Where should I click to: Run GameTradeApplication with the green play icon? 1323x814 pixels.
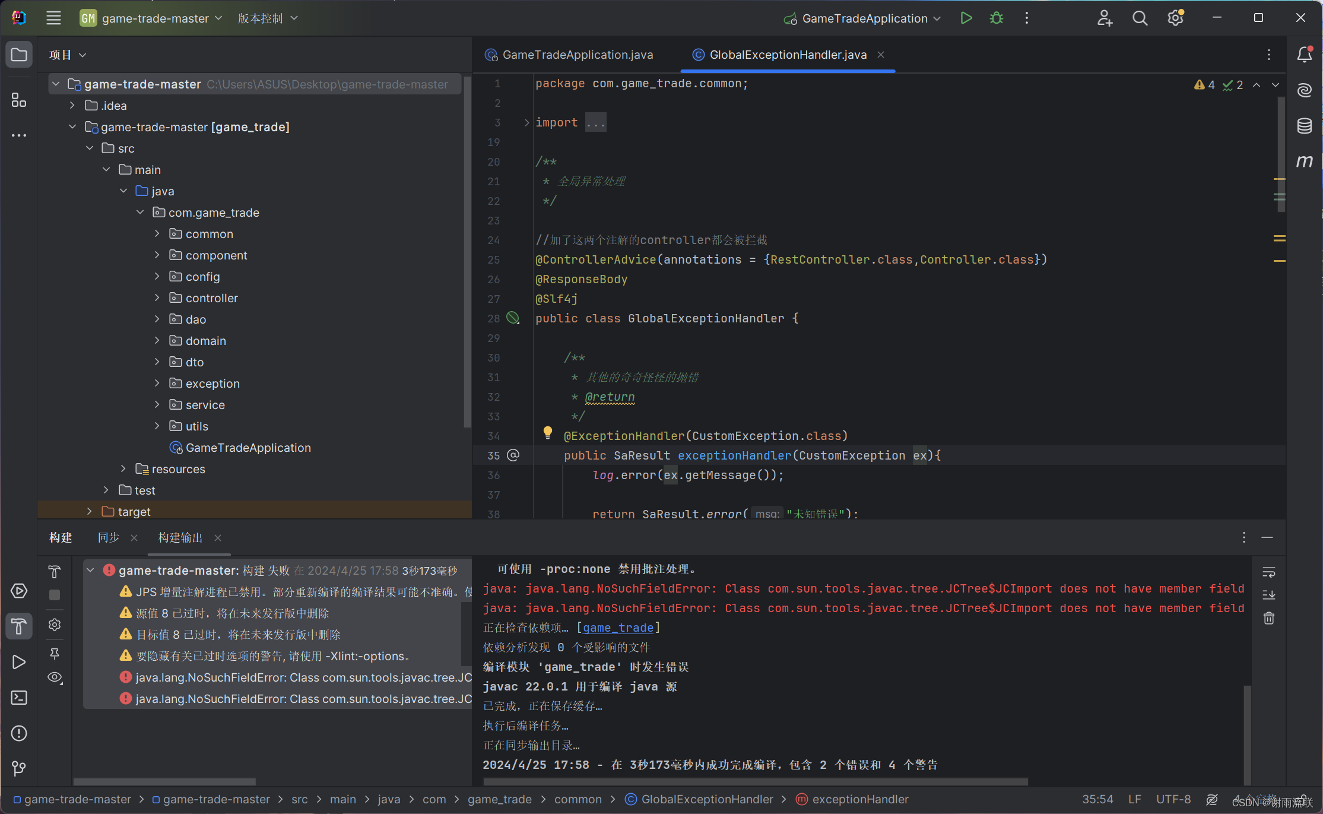(966, 18)
